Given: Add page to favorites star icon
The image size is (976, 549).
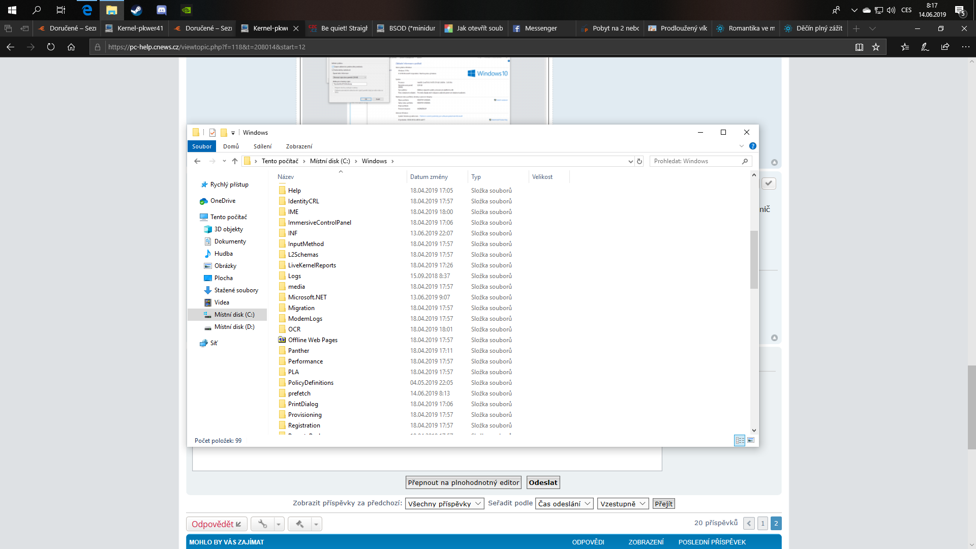Looking at the screenshot, I should point(876,47).
